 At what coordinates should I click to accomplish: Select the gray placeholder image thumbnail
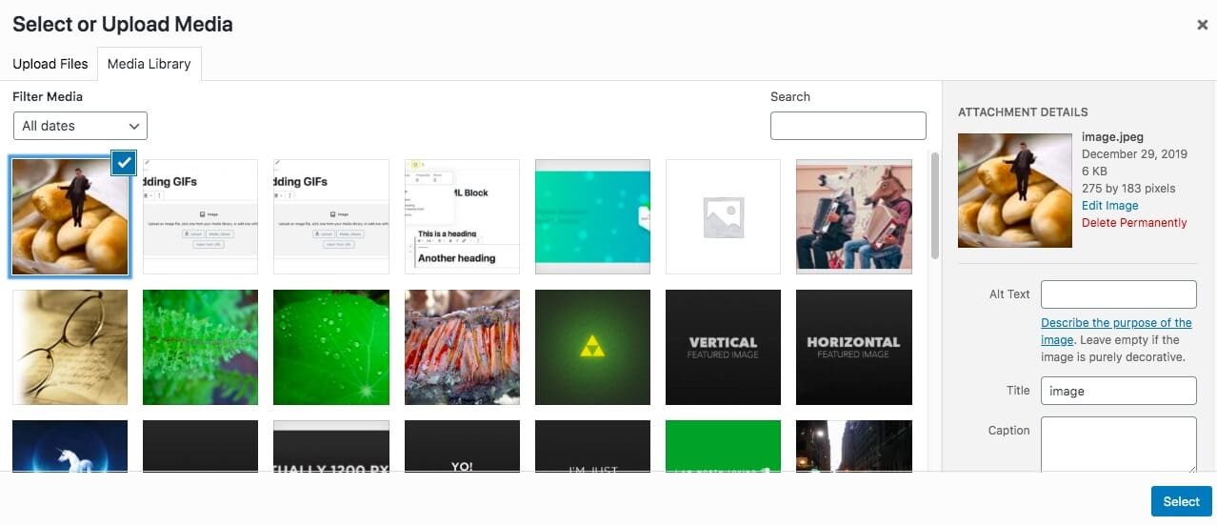click(723, 217)
